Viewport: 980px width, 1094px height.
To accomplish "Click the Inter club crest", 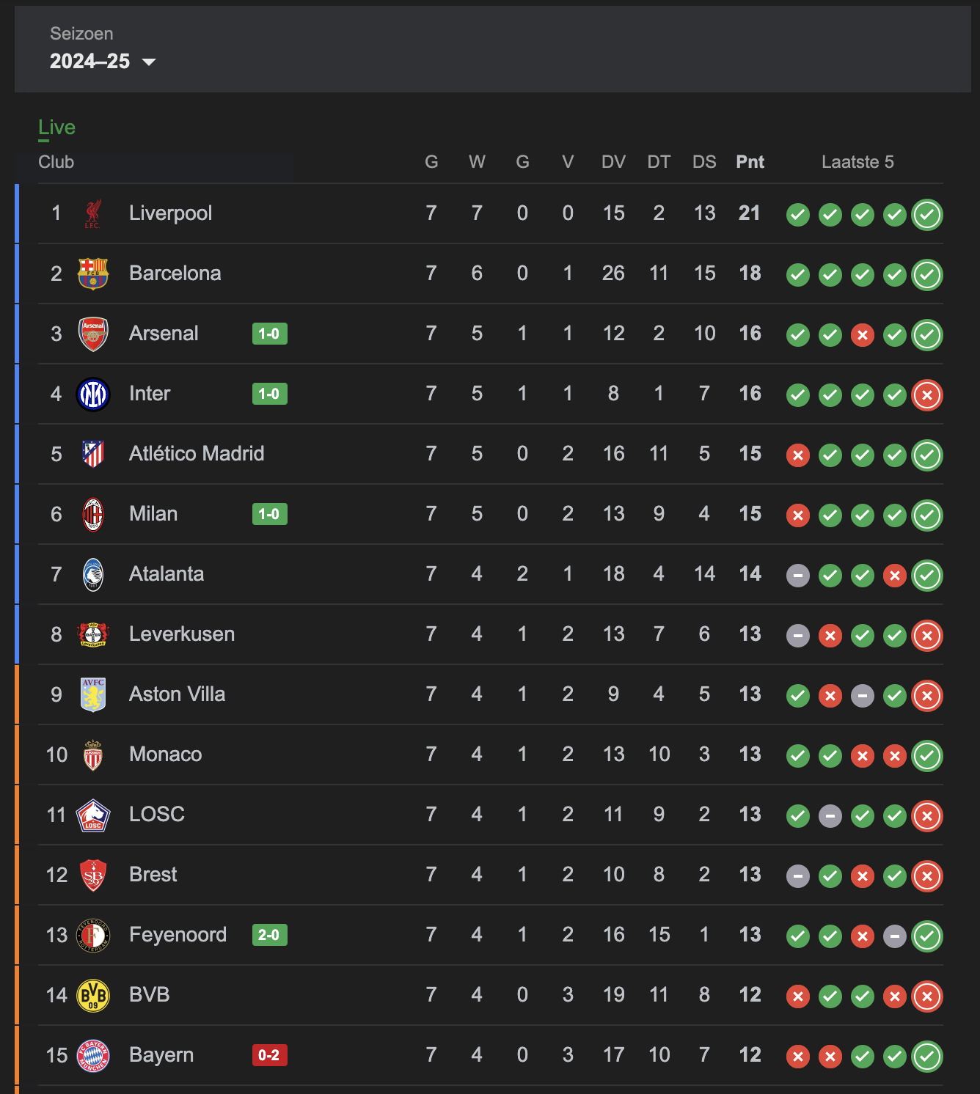I will click(93, 394).
